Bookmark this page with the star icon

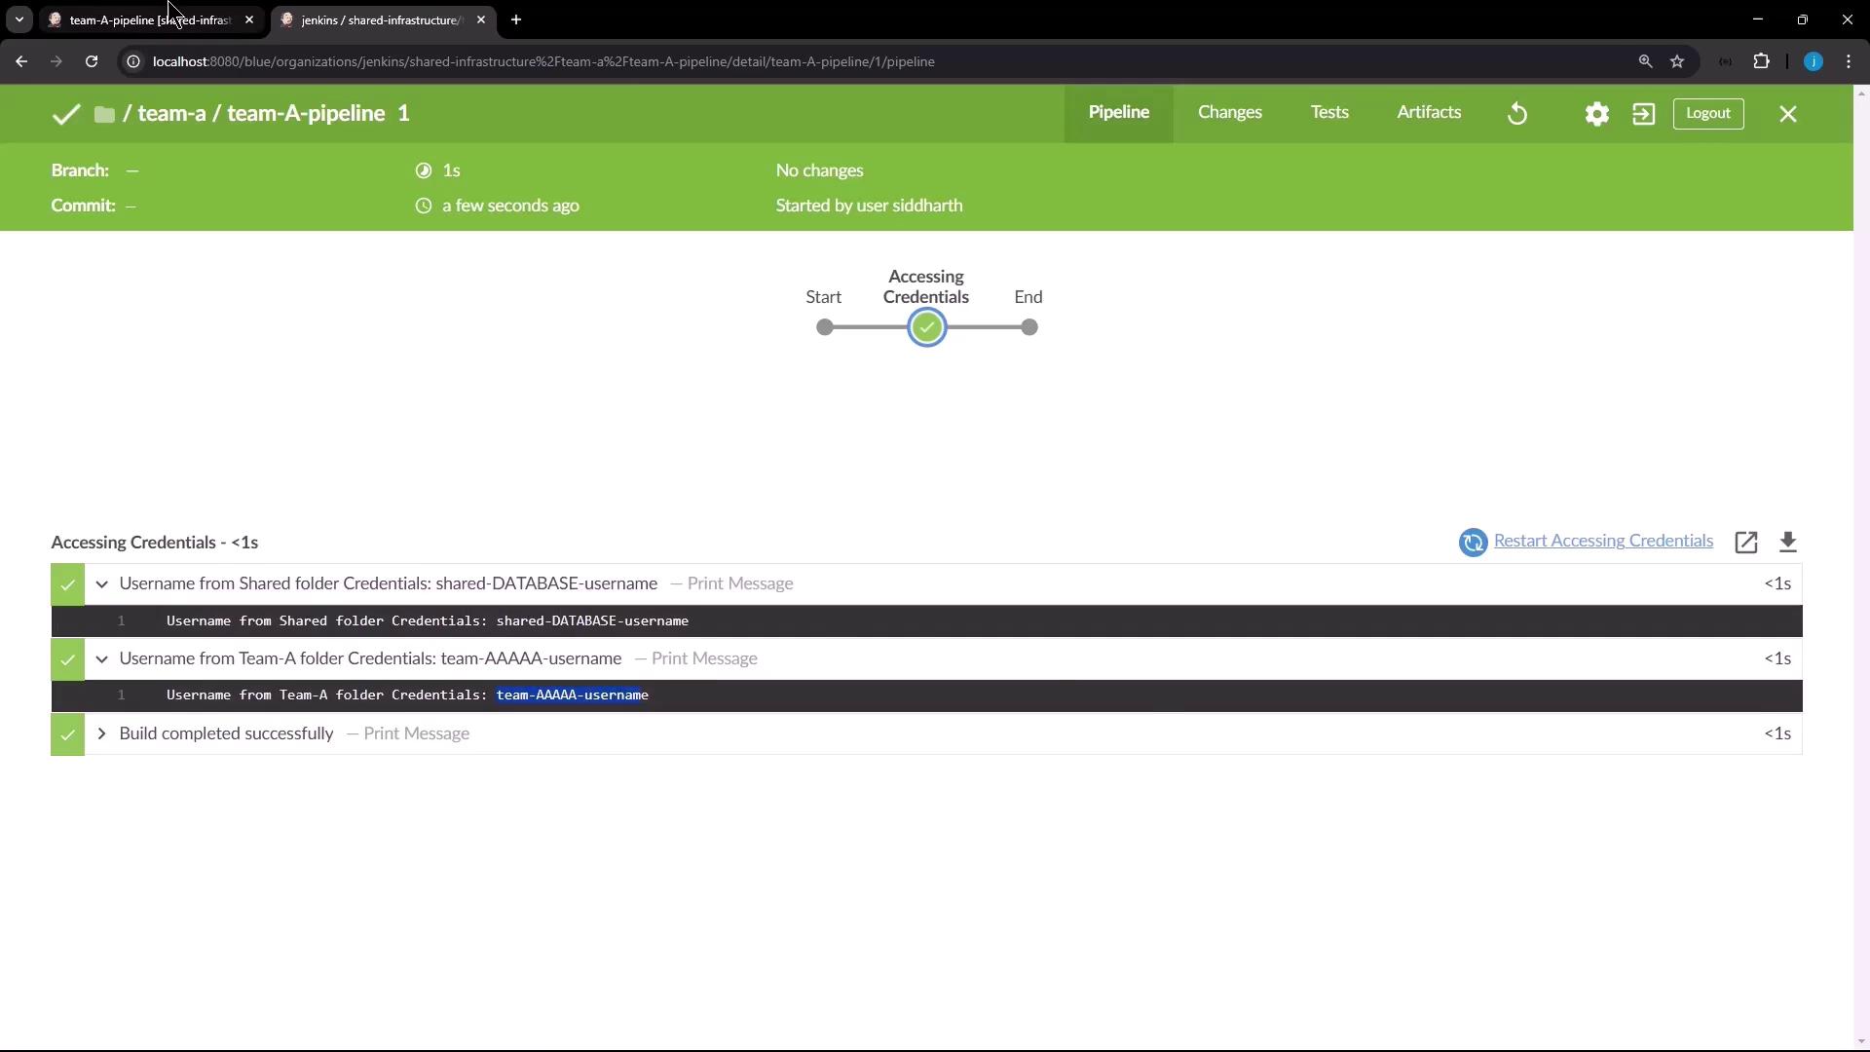point(1677,61)
